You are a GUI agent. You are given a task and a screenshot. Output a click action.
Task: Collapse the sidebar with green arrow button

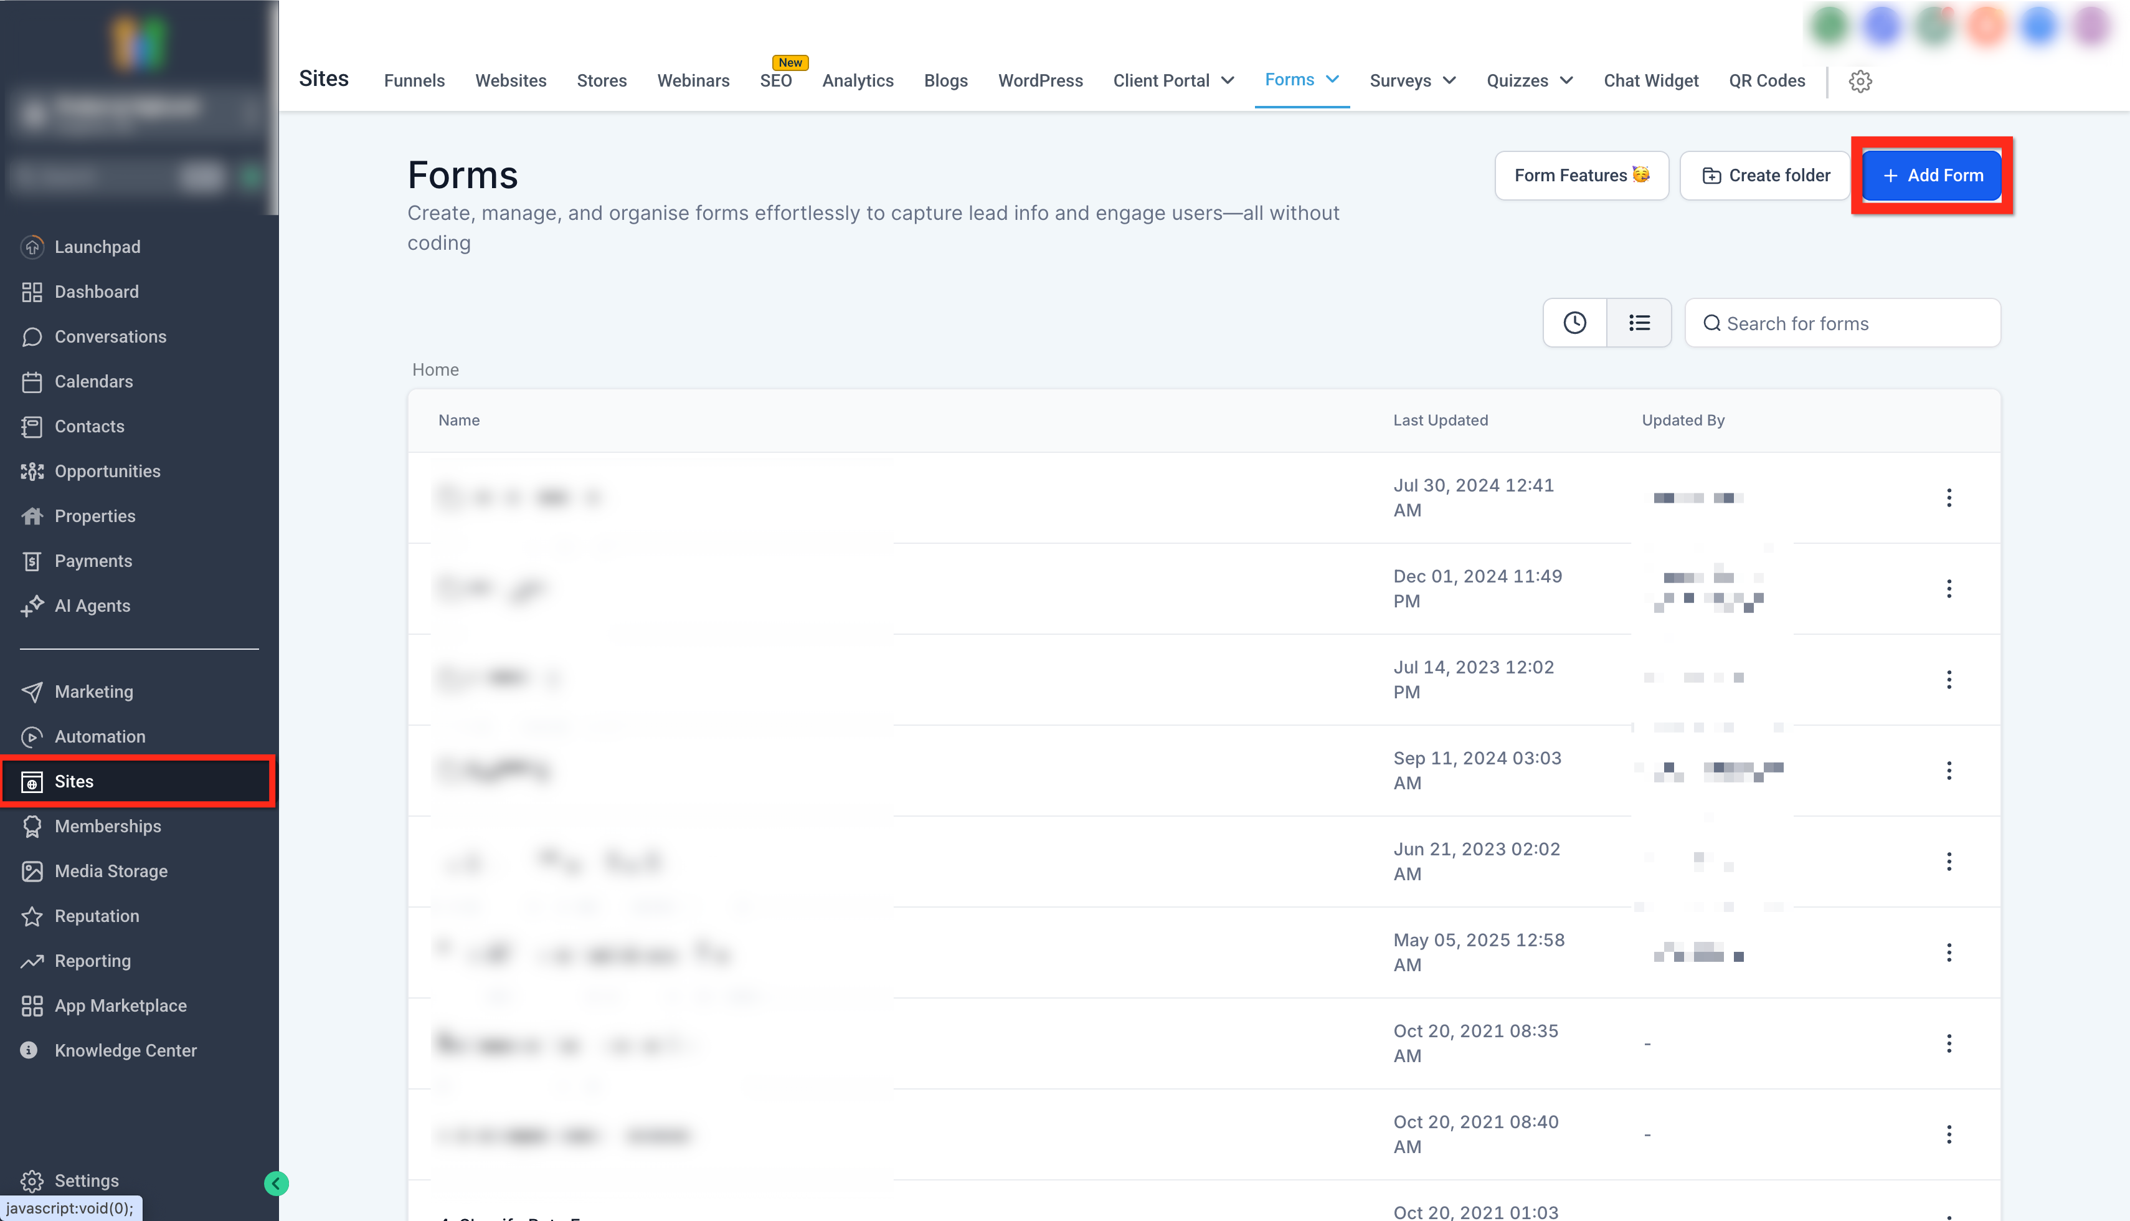tap(276, 1183)
